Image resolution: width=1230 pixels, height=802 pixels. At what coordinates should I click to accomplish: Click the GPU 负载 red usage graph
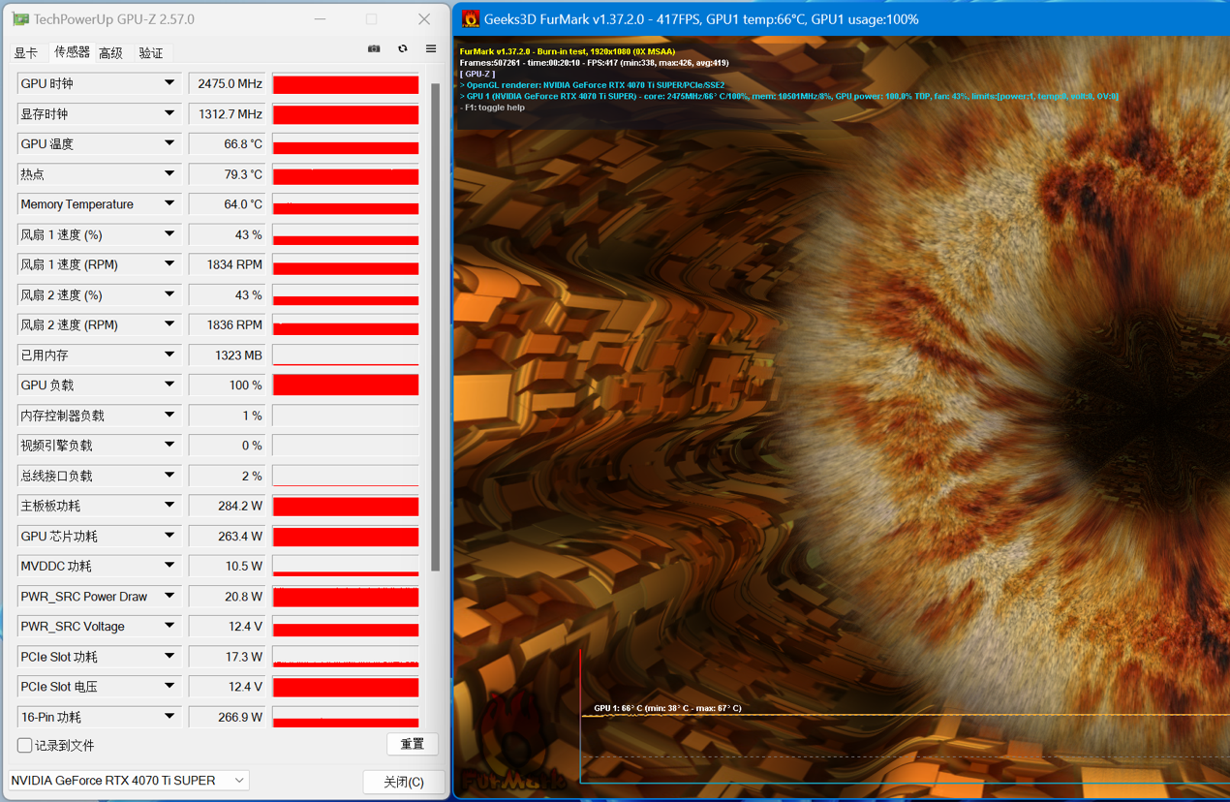click(x=346, y=386)
